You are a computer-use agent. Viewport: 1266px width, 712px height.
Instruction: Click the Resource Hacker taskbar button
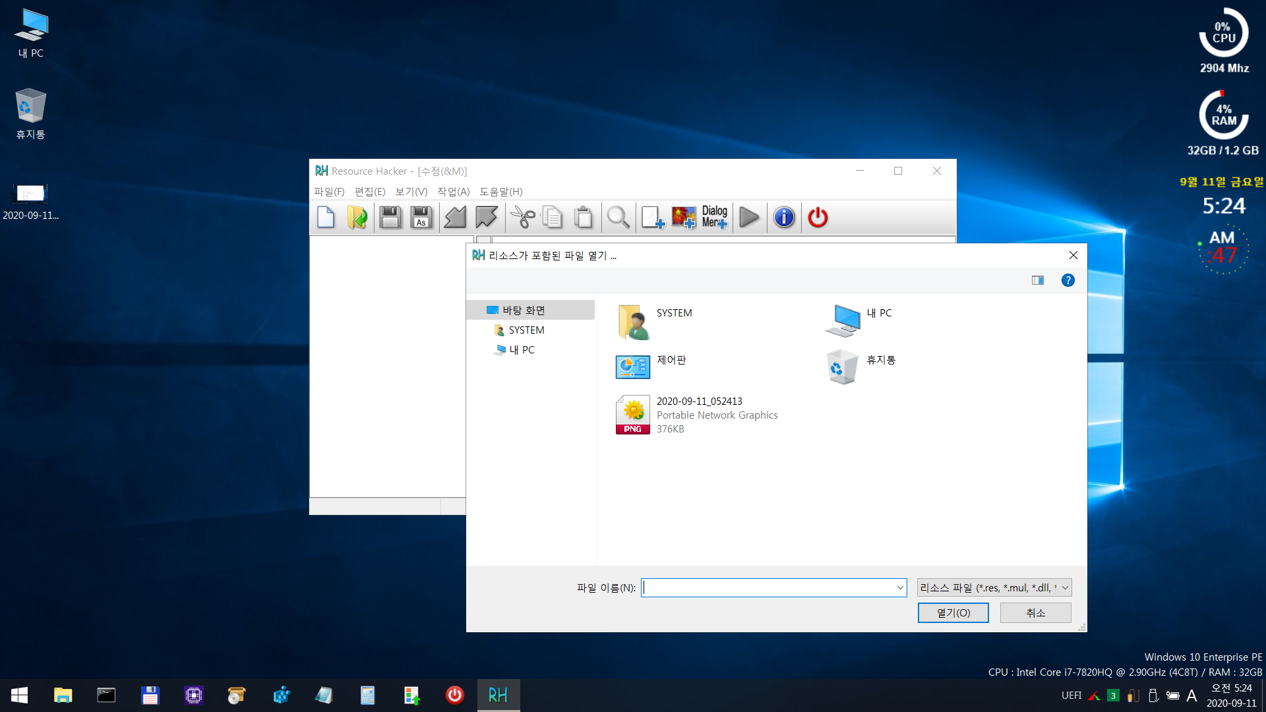click(498, 695)
